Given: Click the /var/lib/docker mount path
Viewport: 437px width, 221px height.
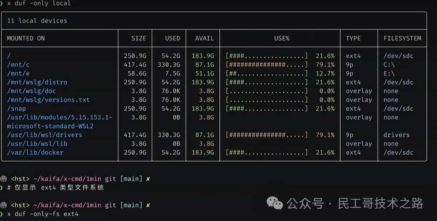Looking at the screenshot, I should 35,152.
